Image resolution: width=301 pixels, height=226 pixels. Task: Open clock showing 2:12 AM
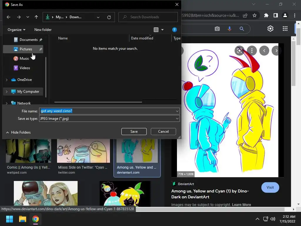coord(287,219)
